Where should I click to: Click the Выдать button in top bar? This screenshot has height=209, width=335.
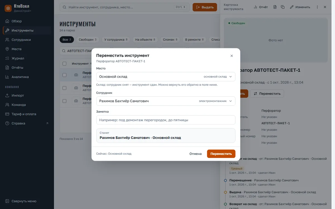pyautogui.click(x=205, y=7)
